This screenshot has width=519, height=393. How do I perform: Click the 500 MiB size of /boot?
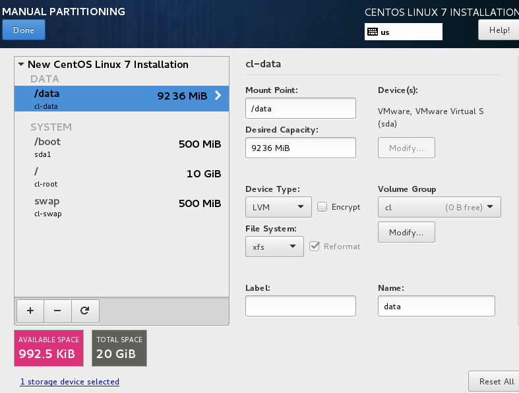[x=200, y=144]
